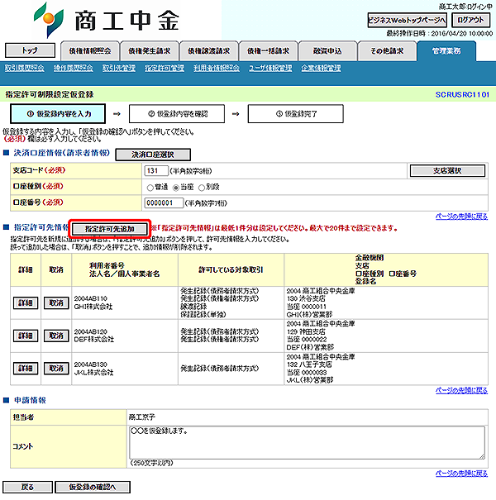Select the 別段 account type radio
The height and width of the screenshot is (500, 496).
pos(201,188)
